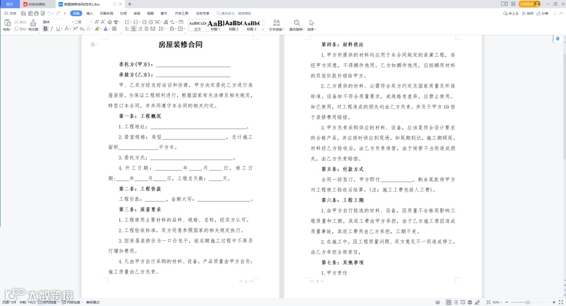
Task: Click the command search field (查找命令)
Action: pyautogui.click(x=234, y=13)
